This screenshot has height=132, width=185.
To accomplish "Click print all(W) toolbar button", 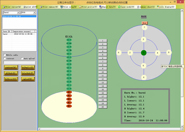I will (30, 7).
